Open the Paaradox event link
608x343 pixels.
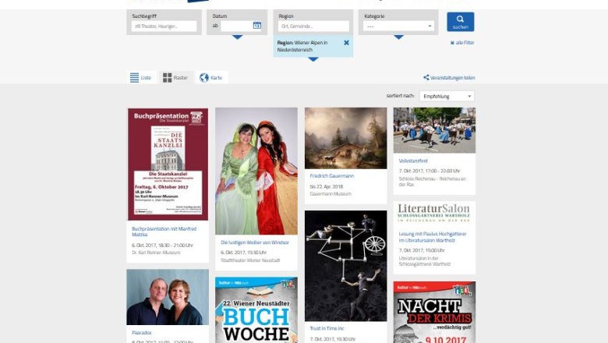142,333
